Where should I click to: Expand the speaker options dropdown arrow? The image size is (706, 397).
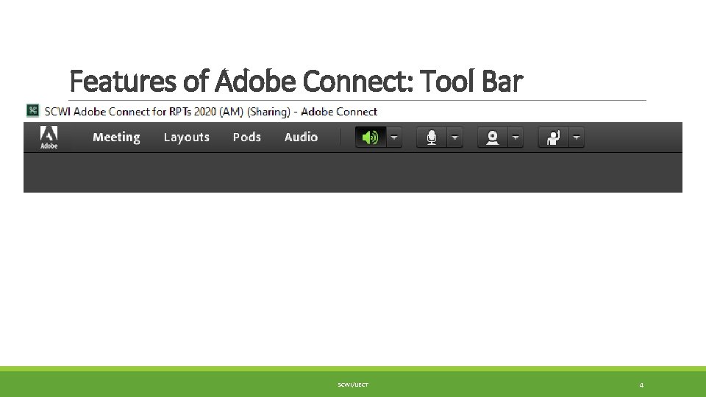[x=394, y=137]
